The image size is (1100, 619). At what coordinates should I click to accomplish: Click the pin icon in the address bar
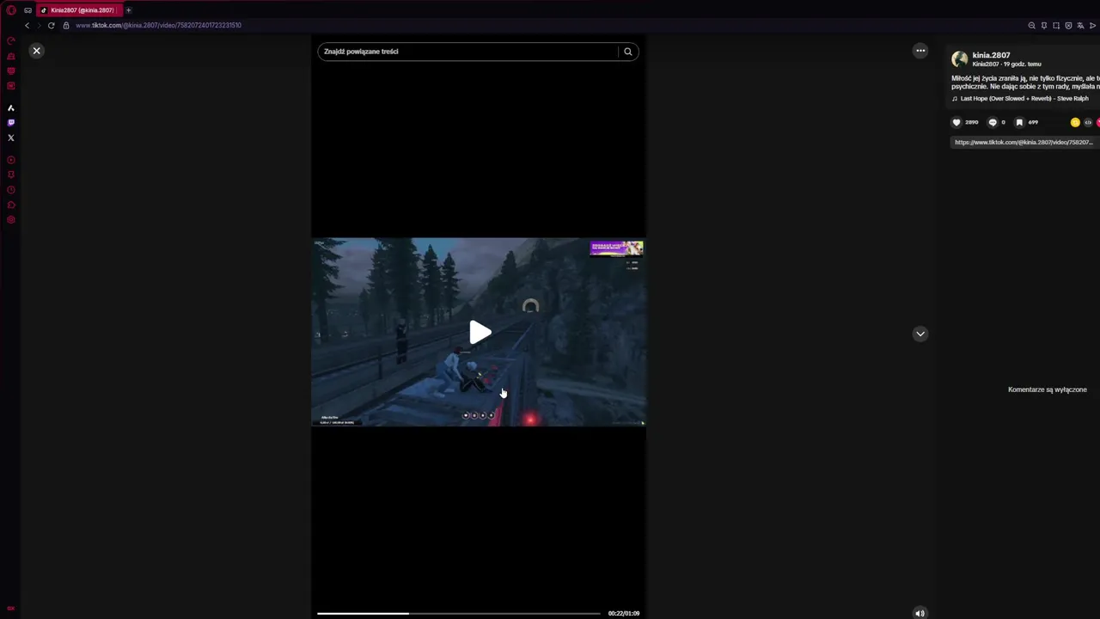[1044, 26]
